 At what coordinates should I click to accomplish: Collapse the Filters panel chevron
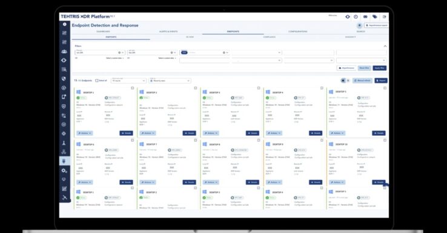tap(385, 46)
